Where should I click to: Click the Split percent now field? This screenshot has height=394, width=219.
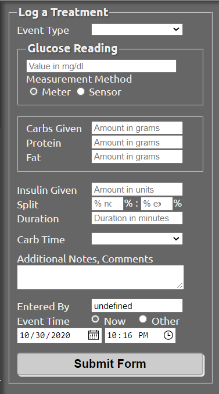click(x=107, y=204)
